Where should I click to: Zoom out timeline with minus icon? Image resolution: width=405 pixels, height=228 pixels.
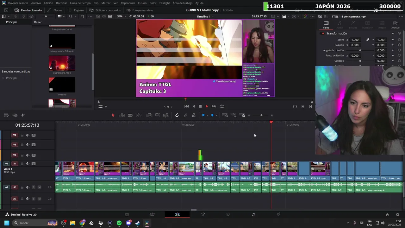click(x=249, y=115)
